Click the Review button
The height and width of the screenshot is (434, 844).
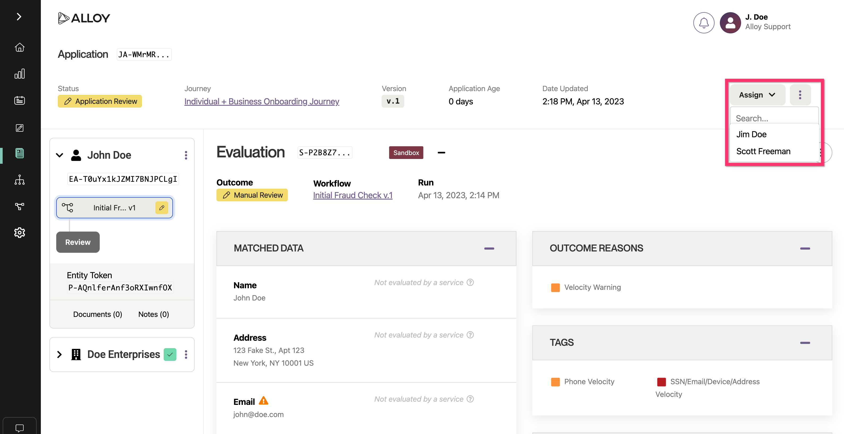pyautogui.click(x=78, y=242)
